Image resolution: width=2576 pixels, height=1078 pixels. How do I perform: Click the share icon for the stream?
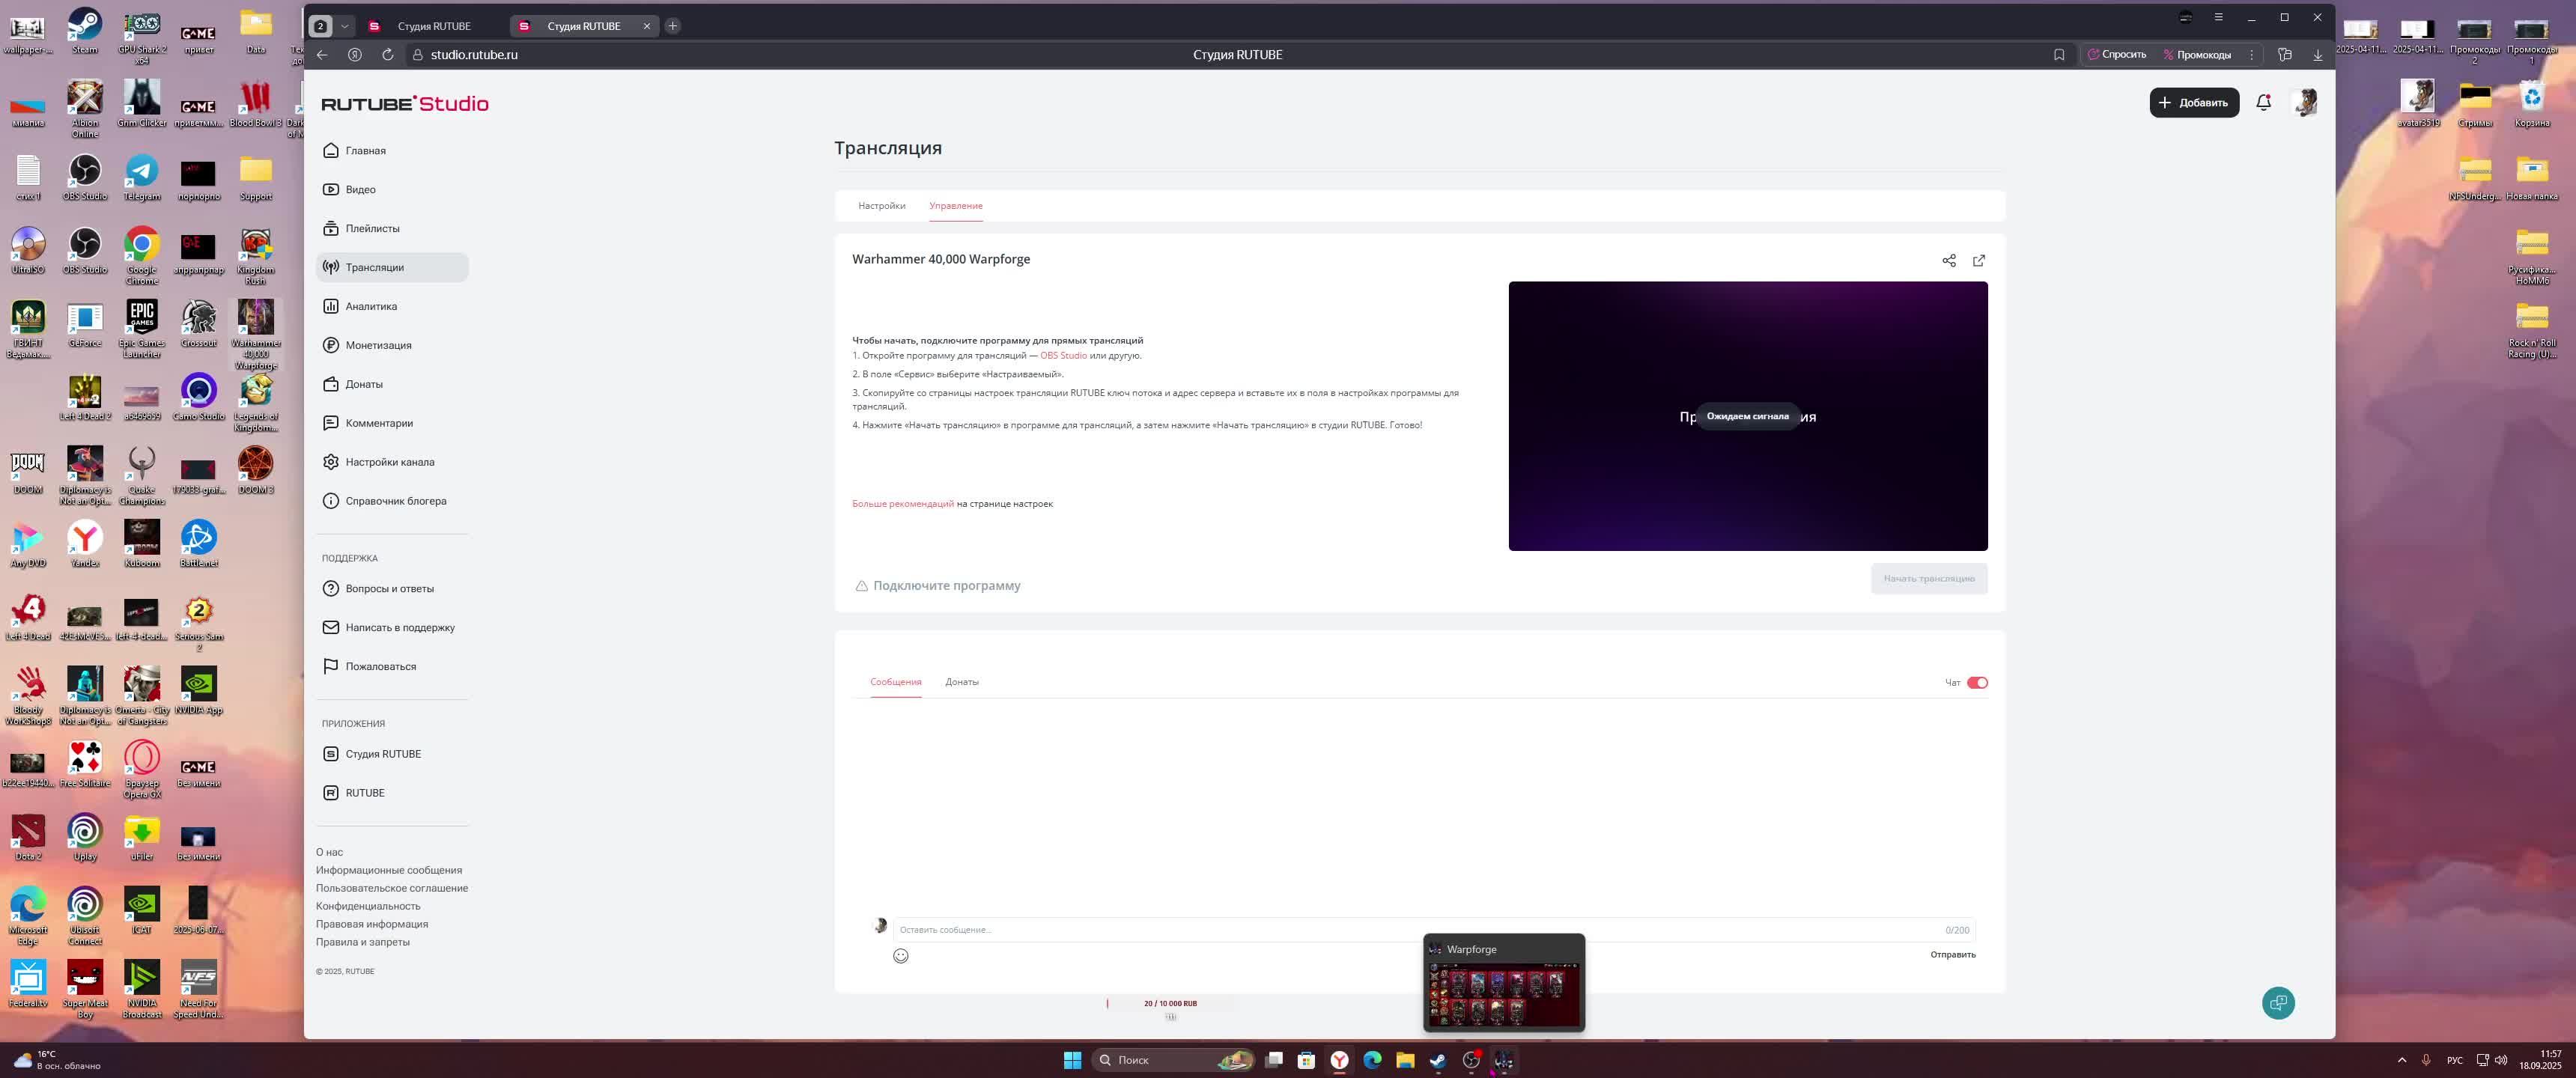point(1948,260)
